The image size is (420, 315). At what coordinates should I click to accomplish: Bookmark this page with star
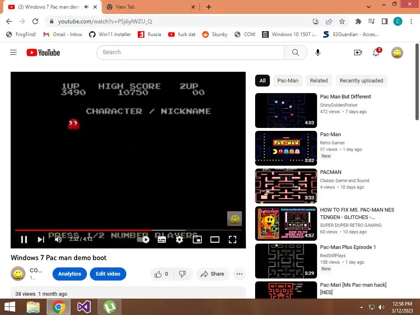point(342,21)
